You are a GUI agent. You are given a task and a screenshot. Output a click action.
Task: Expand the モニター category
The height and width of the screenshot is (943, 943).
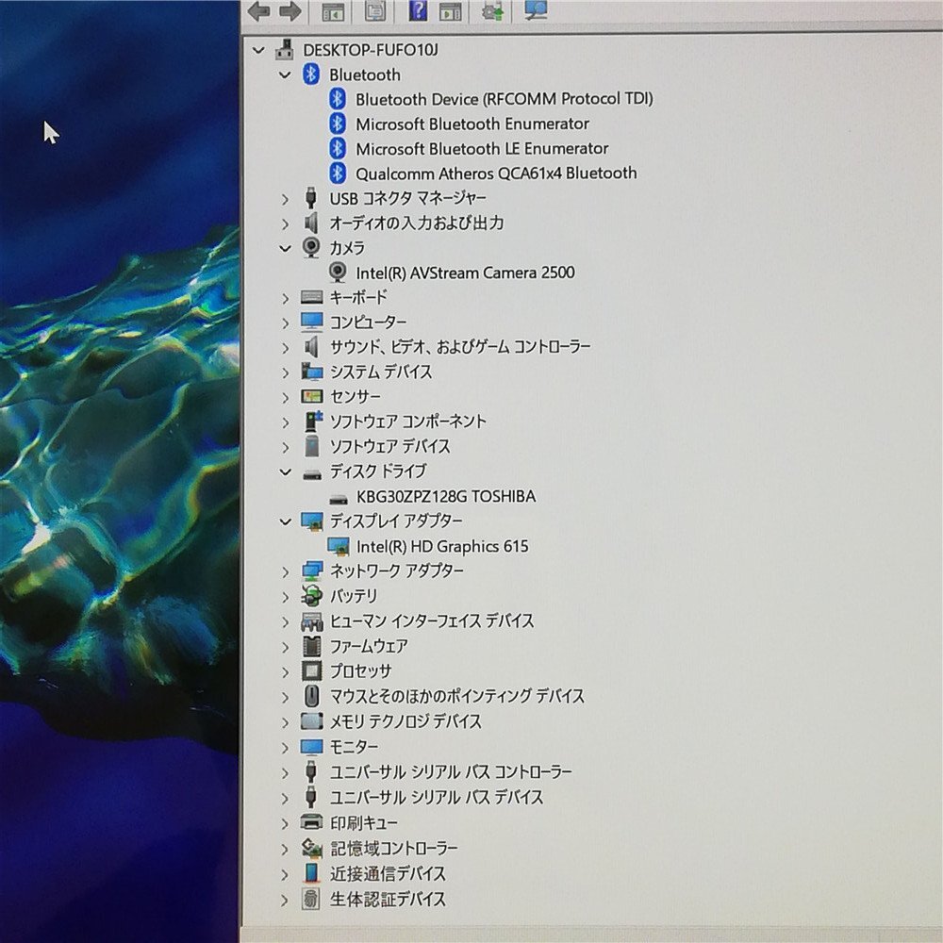pos(285,747)
